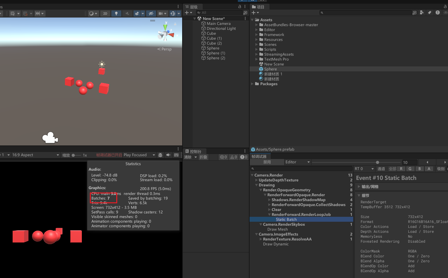This screenshot has height=278, width=448.
Task: Click the bug icon in Game view toolbar
Action: pyautogui.click(x=160, y=155)
